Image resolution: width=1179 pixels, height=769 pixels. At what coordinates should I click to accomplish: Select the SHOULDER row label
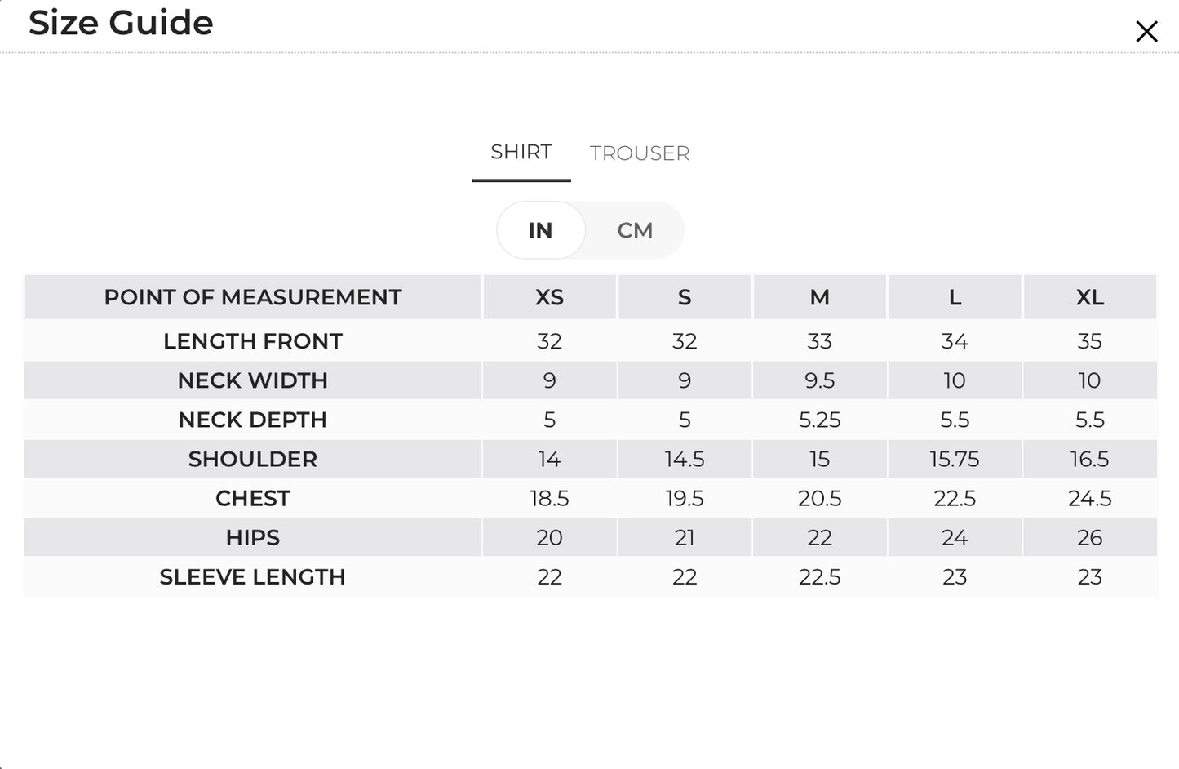253,459
